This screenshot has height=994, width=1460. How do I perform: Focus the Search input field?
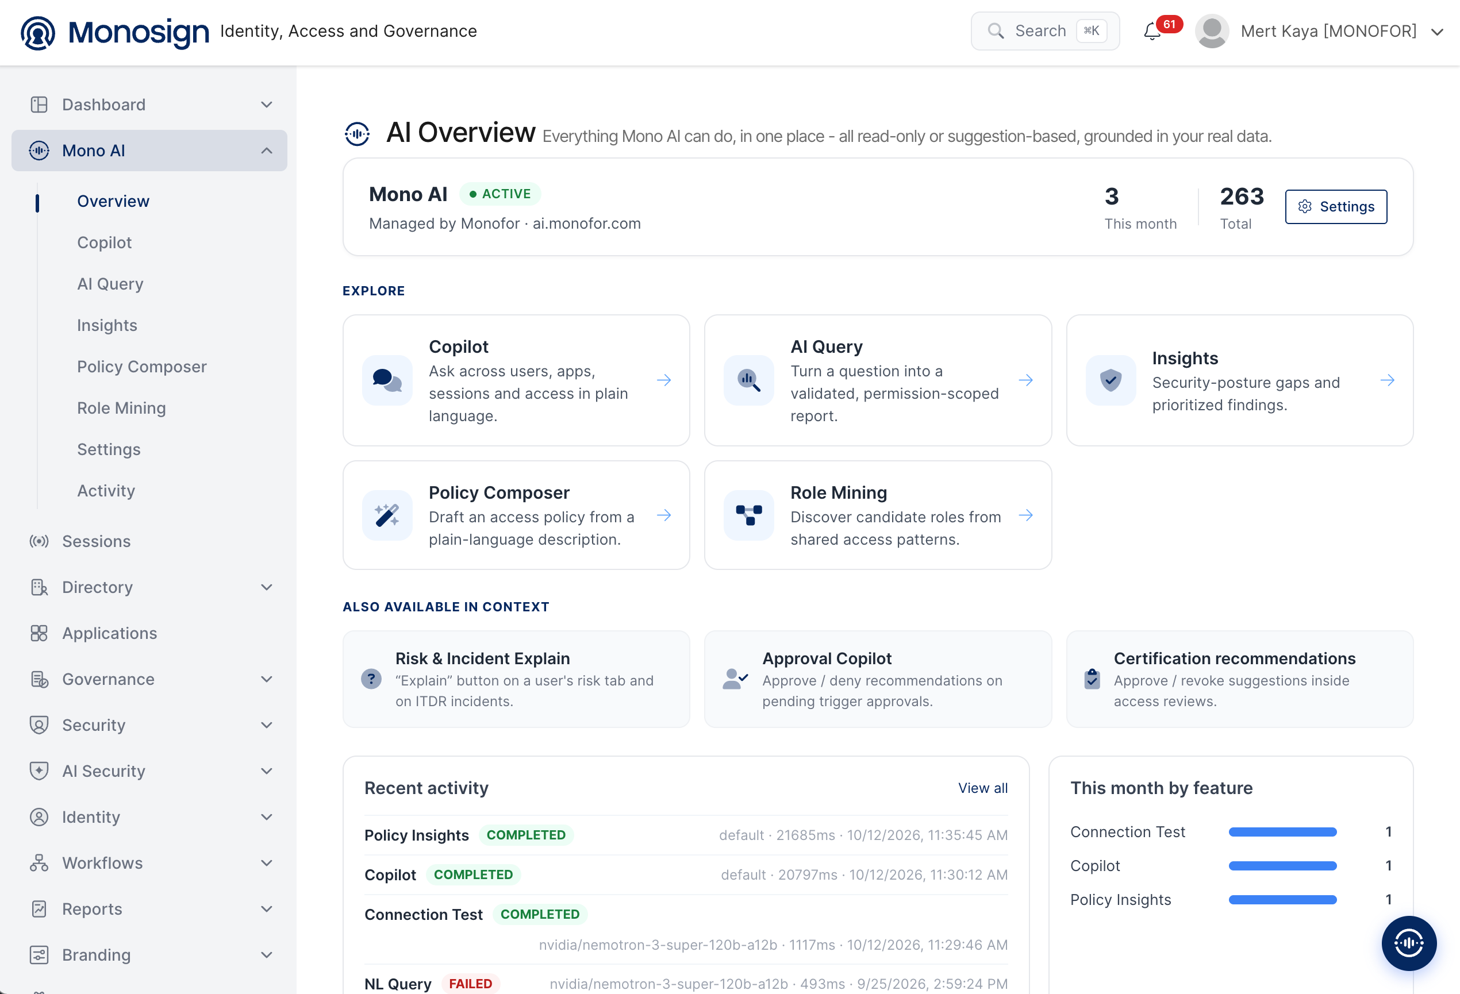[1045, 31]
